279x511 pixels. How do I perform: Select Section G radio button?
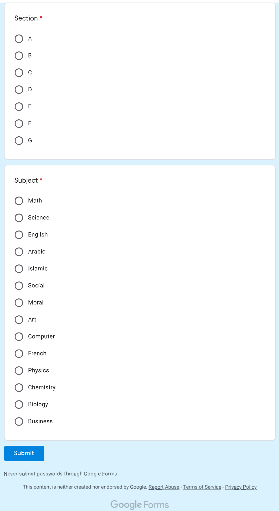click(19, 141)
